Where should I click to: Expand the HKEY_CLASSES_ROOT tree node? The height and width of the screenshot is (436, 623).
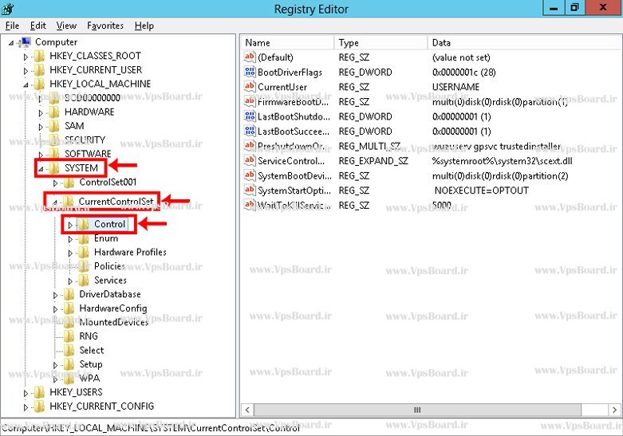26,57
